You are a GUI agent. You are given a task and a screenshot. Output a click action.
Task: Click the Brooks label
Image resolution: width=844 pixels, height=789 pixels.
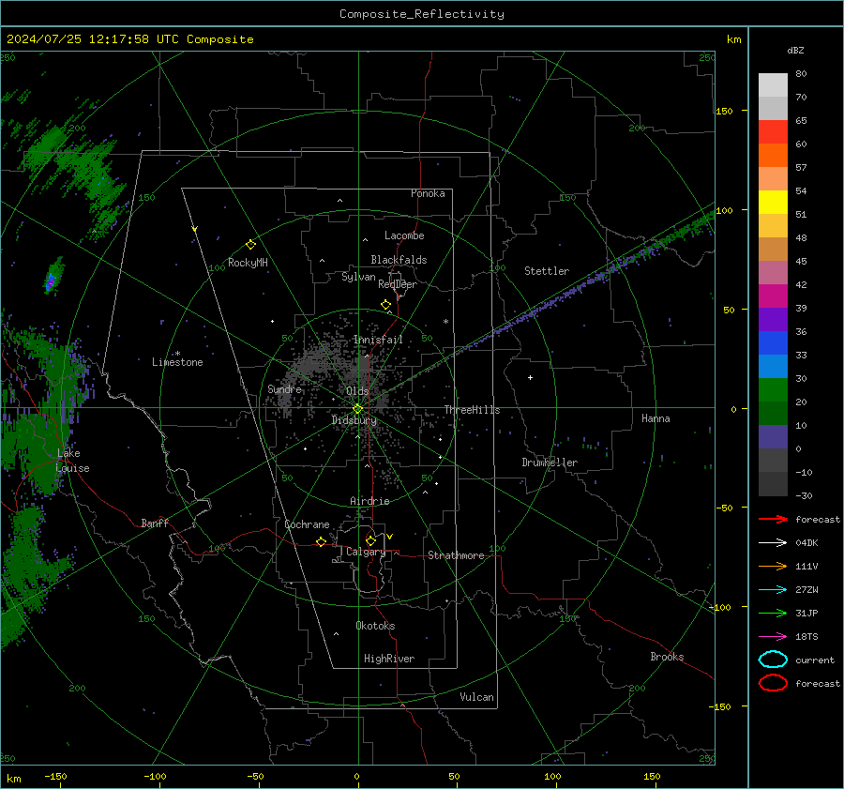click(x=667, y=657)
